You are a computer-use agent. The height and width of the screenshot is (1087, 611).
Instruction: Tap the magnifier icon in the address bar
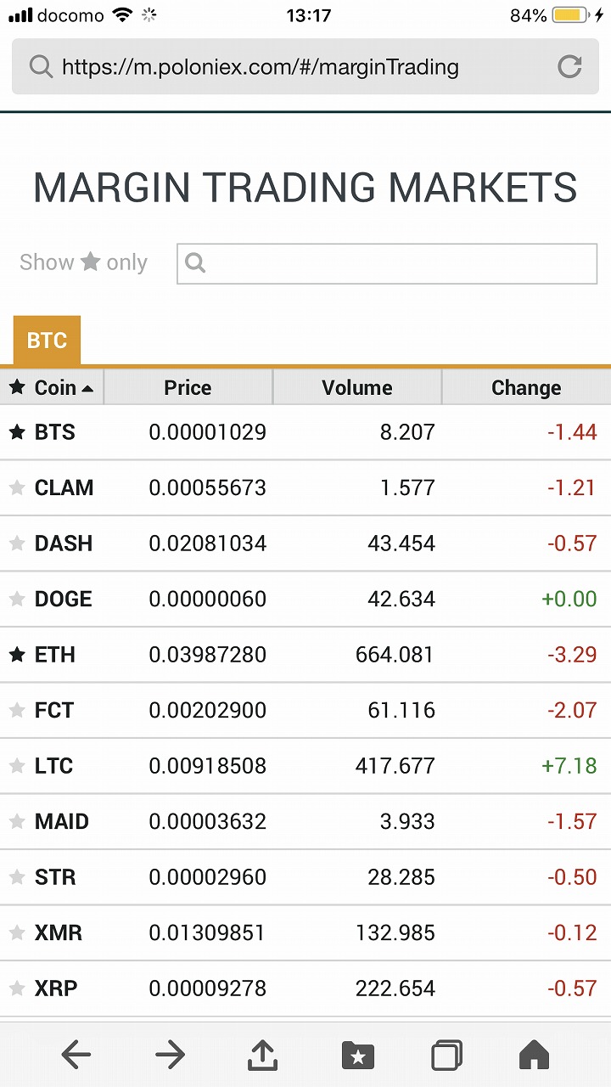tap(41, 66)
